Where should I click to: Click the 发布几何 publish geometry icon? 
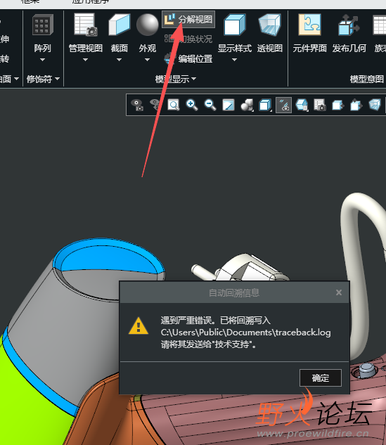coord(349,25)
